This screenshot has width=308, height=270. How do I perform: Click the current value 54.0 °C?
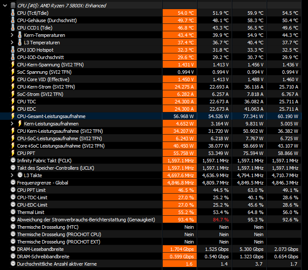[x=186, y=13]
